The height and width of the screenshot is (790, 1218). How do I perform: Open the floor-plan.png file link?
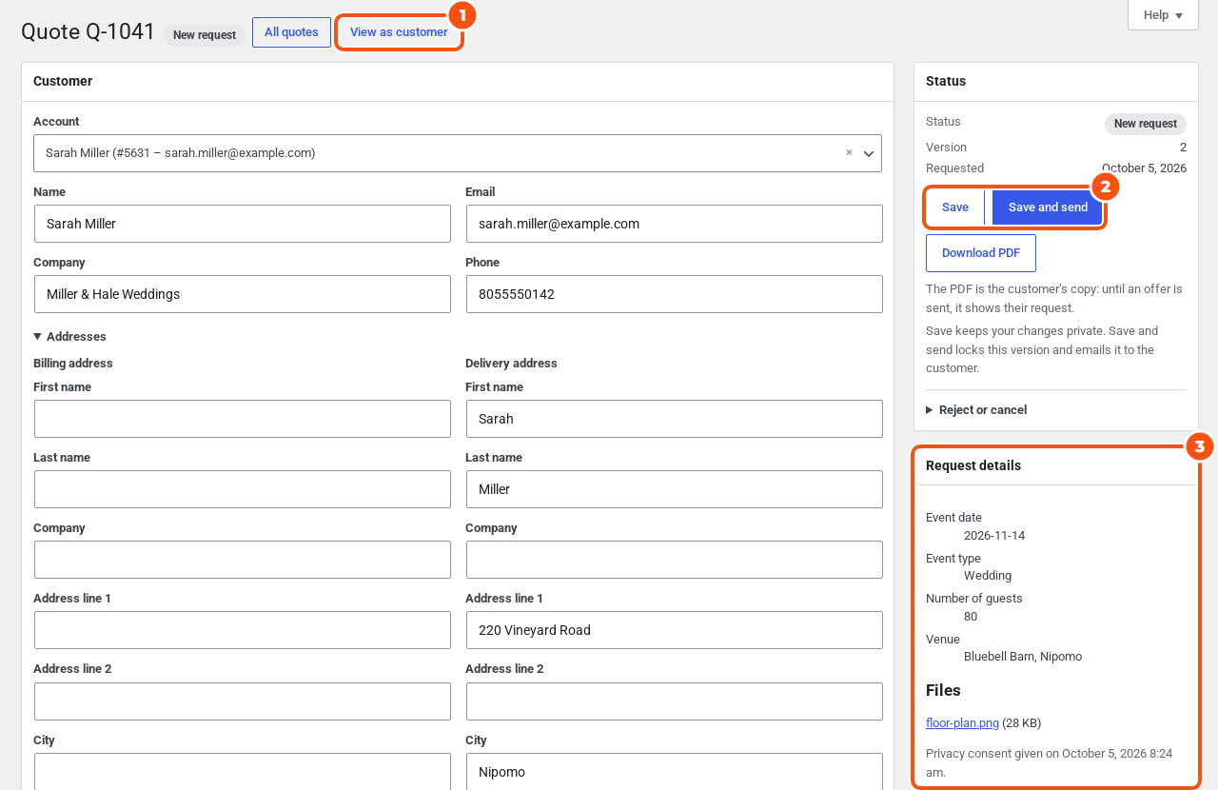pos(962,723)
